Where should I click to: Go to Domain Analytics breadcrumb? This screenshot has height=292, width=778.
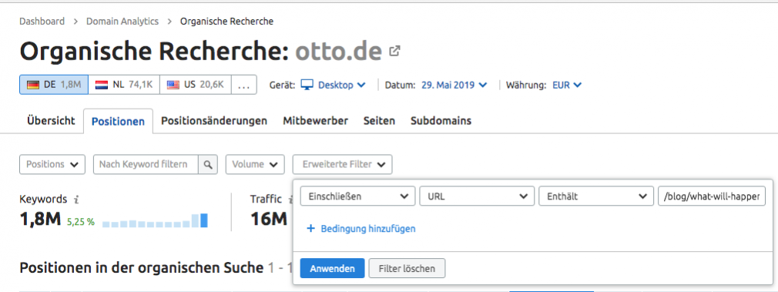point(122,22)
